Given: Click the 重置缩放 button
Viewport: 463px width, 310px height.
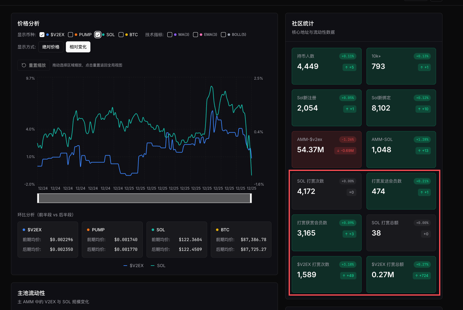Looking at the screenshot, I should point(33,65).
